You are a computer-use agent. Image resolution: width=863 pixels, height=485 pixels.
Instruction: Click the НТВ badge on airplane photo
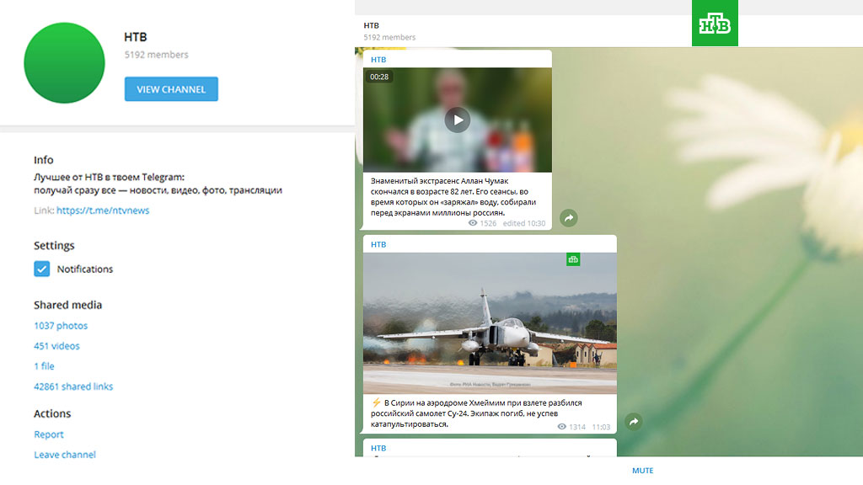573,259
